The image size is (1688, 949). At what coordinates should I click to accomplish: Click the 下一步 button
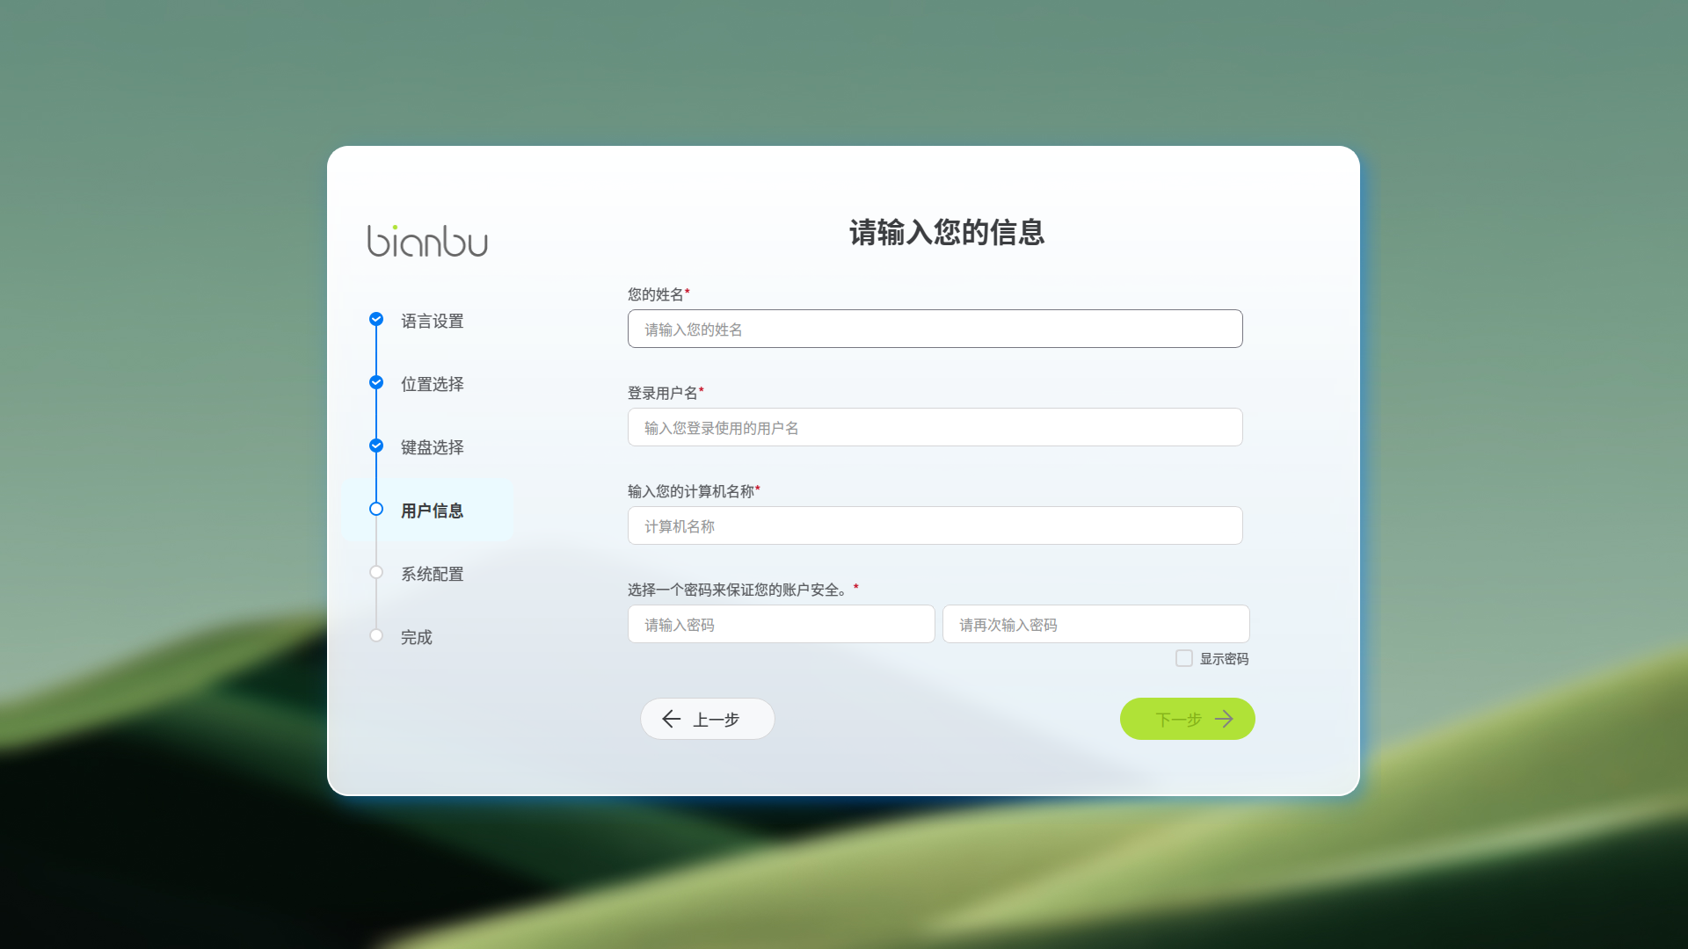point(1187,719)
